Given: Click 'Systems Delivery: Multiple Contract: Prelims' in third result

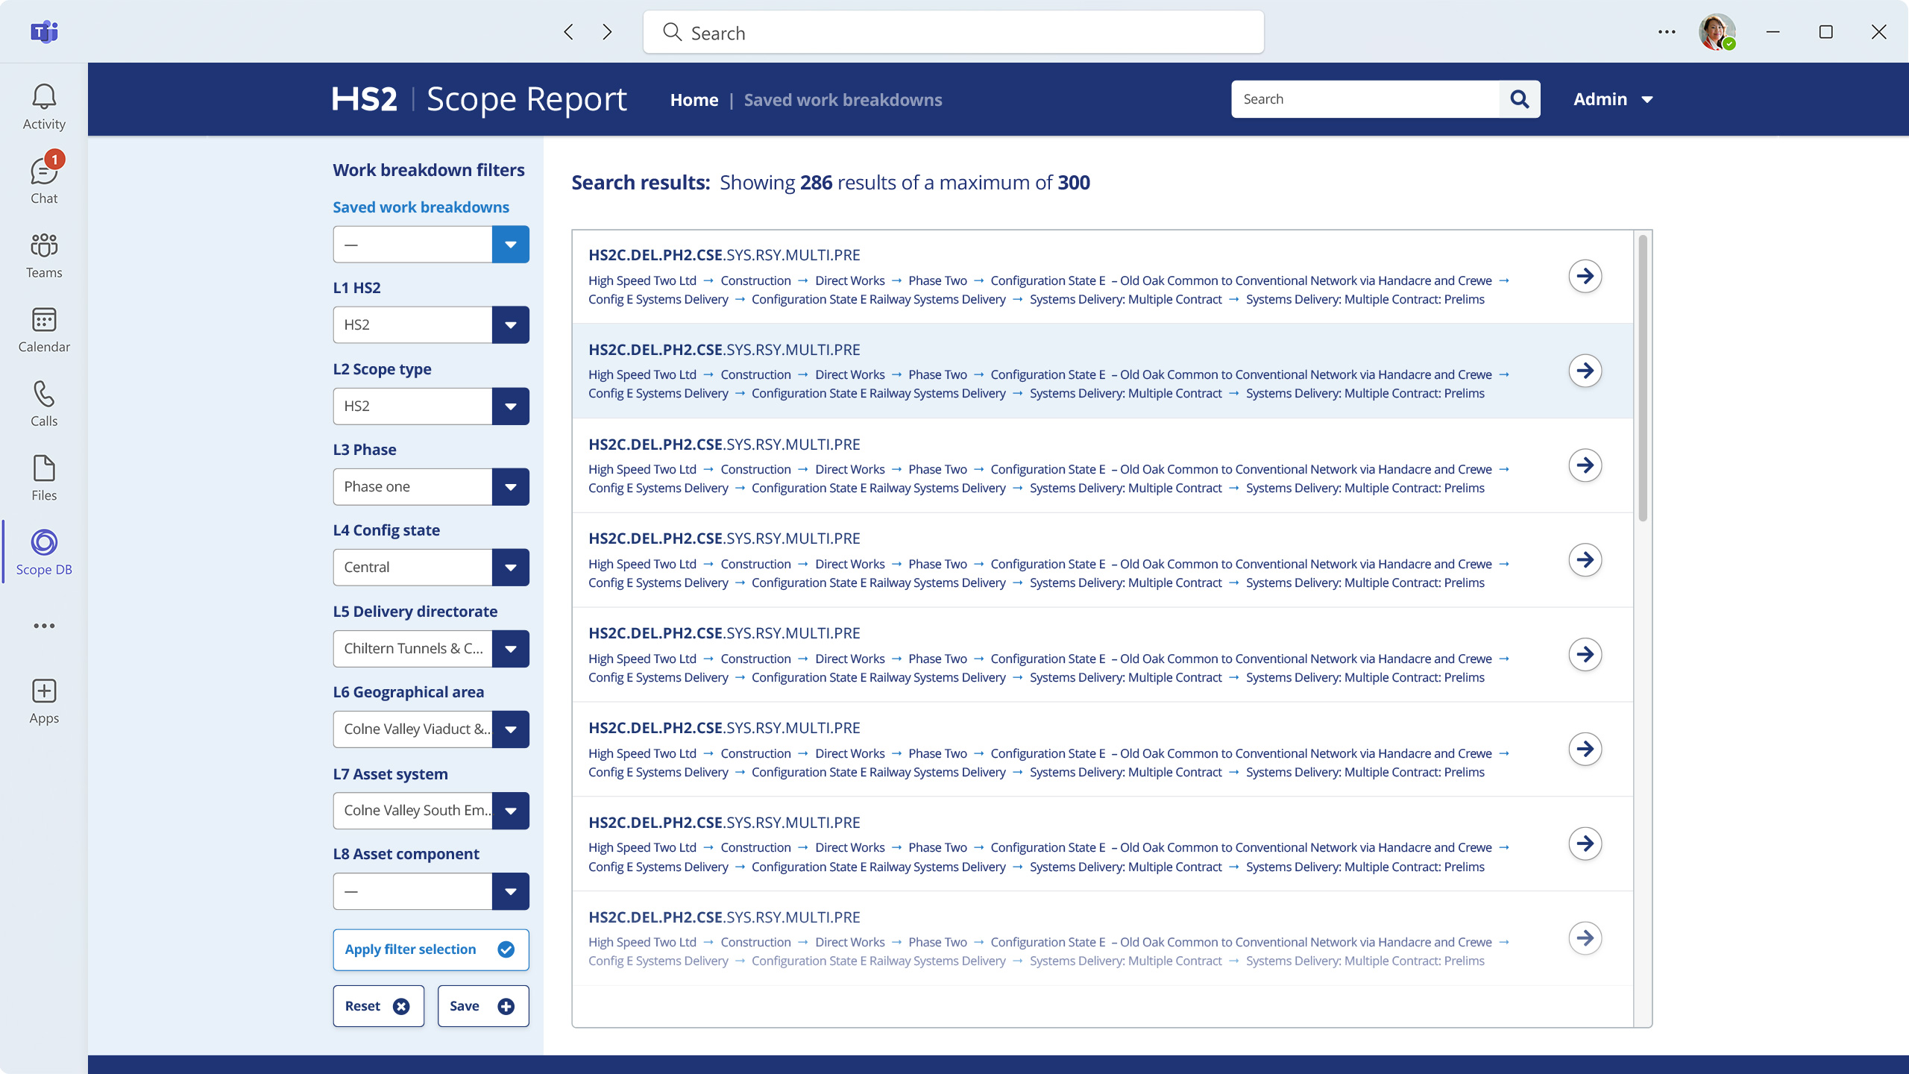Looking at the screenshot, I should click(x=1365, y=488).
